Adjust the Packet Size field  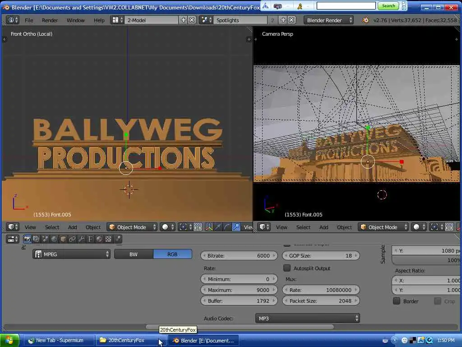tap(321, 300)
